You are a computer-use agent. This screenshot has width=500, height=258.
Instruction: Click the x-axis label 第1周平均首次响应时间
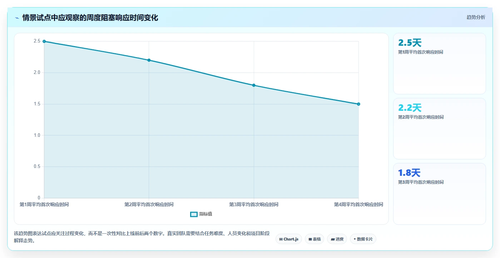click(x=44, y=205)
